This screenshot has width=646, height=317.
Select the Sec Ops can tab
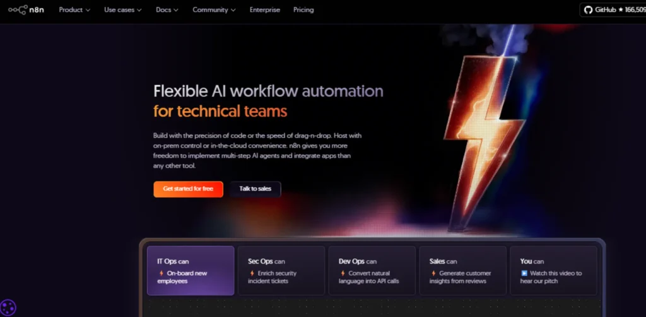(x=281, y=270)
